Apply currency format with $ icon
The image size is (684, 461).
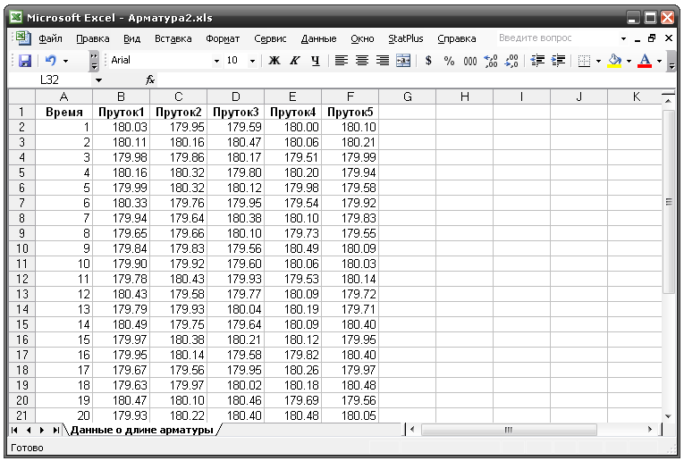pos(428,61)
